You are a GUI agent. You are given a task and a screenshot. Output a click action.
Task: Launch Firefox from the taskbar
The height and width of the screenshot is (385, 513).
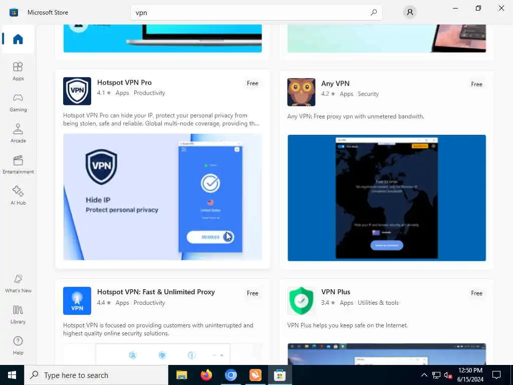[x=206, y=375]
